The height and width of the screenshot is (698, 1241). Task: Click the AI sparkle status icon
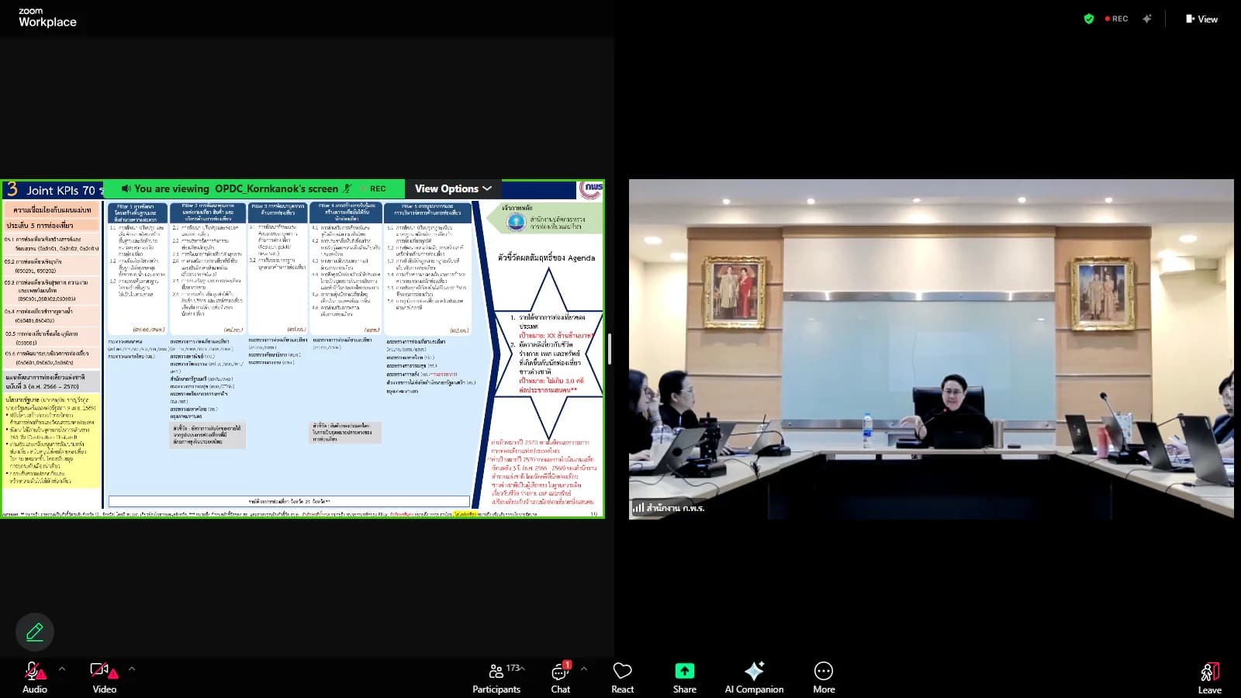(x=1147, y=19)
